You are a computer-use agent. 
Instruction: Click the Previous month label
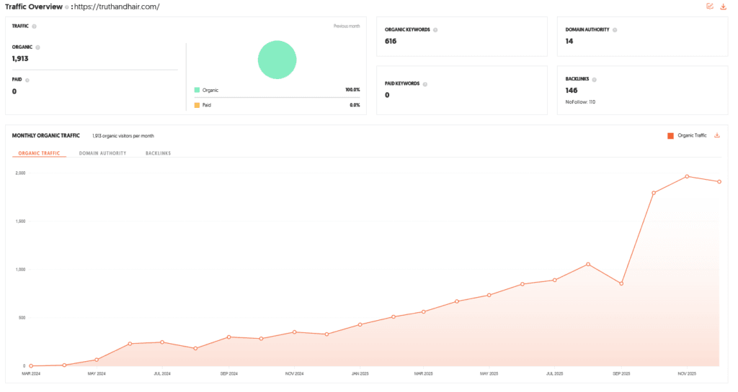pos(347,27)
